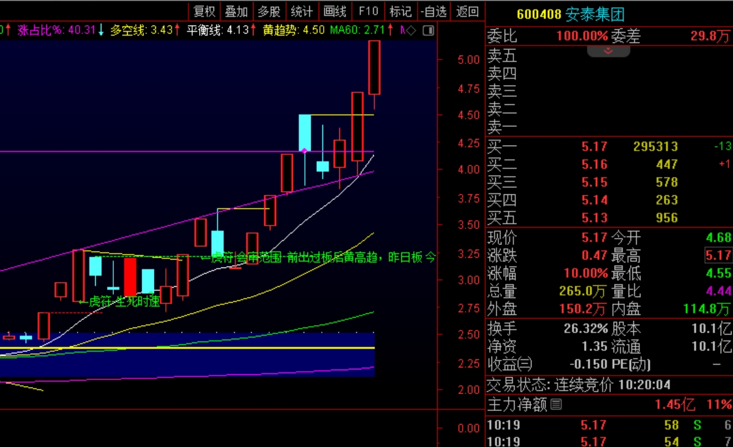Open F10 company info
This screenshot has width=733, height=447.
[368, 11]
